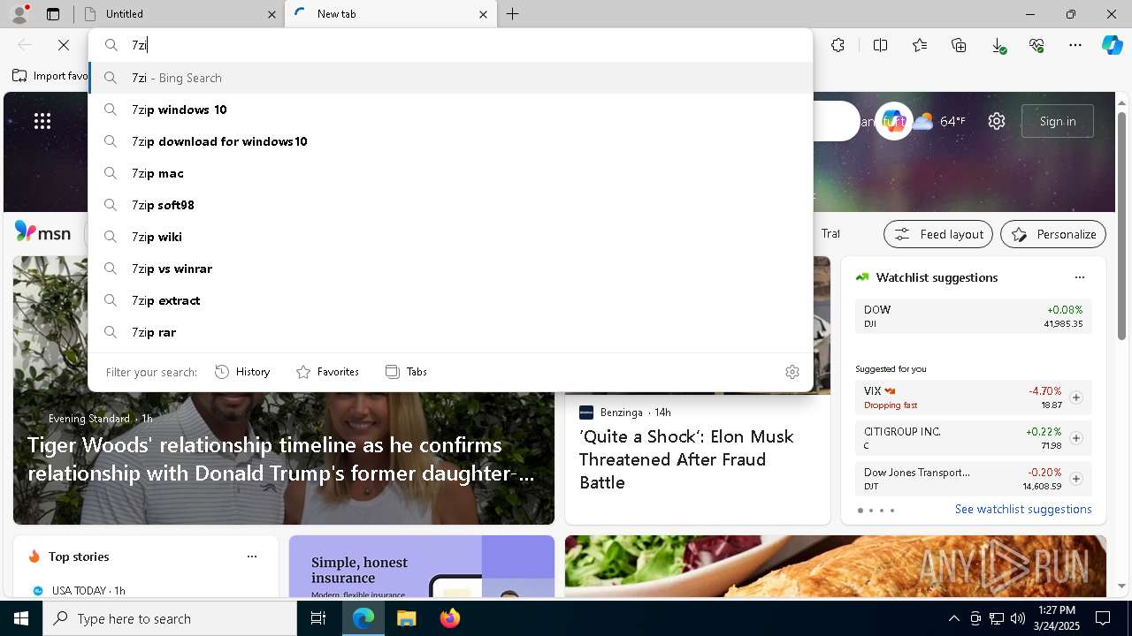The image size is (1132, 636).
Task: Filter search by History
Action: pyautogui.click(x=242, y=372)
